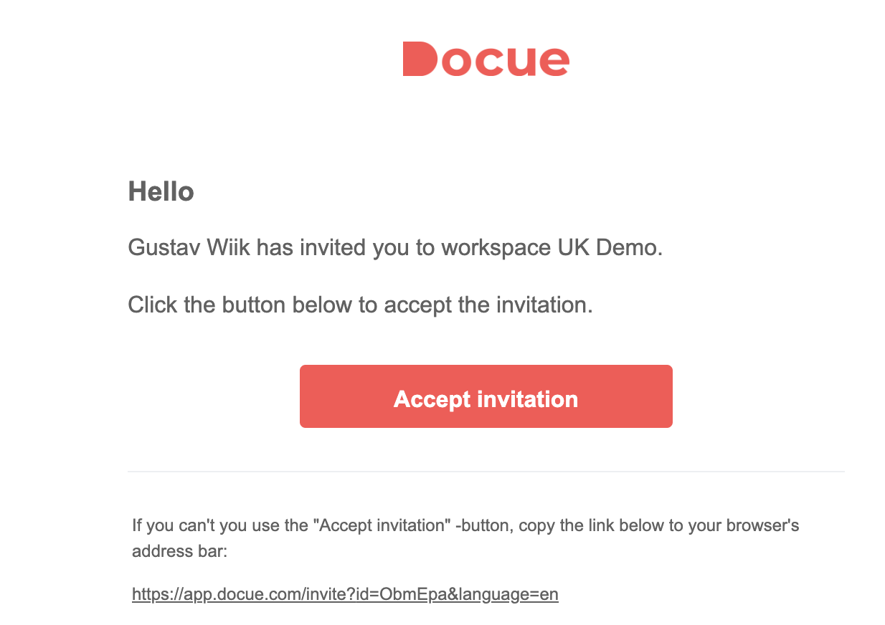Click the Docue logo at top
Image resolution: width=885 pixels, height=625 pixels.
(486, 59)
